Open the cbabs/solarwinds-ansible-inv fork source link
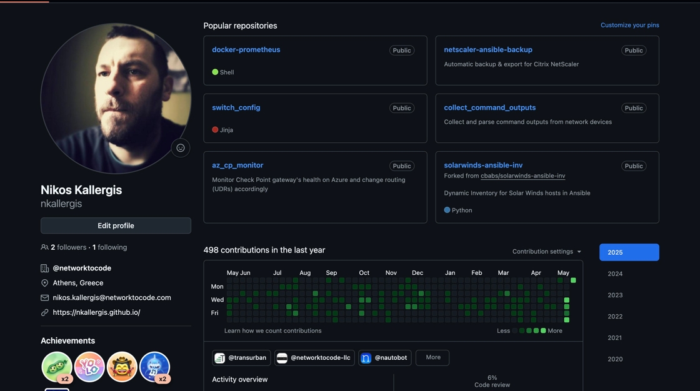Screen dimensions: 700x391 522,176
